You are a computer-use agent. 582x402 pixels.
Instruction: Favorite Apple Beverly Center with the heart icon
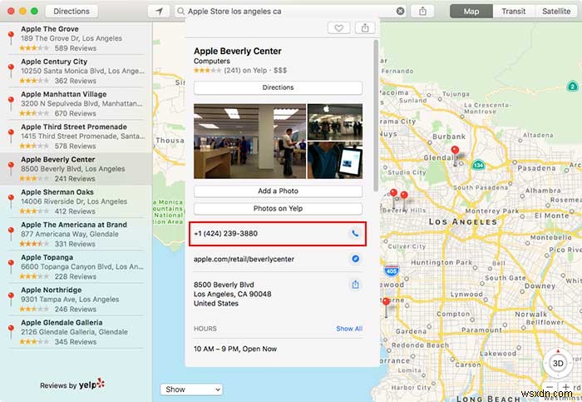(x=339, y=27)
